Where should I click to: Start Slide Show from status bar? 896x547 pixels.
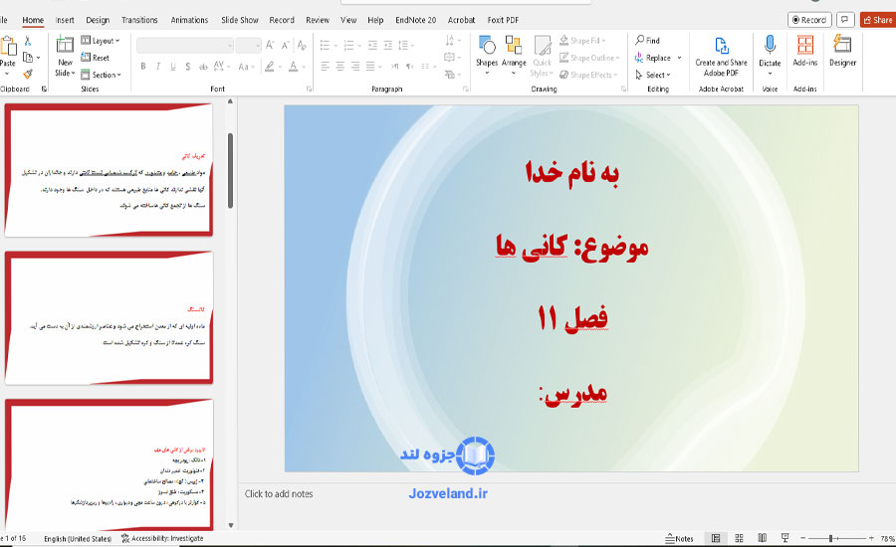tap(785, 538)
